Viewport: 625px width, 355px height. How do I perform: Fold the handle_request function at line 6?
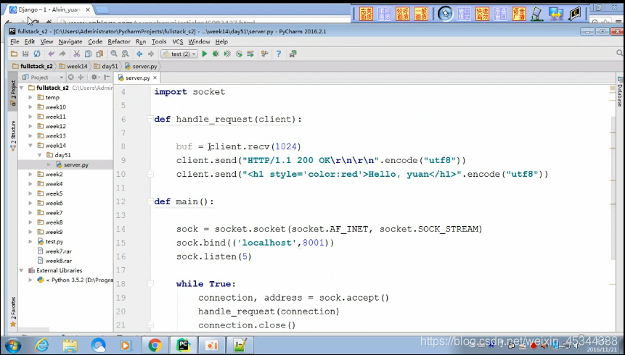point(150,119)
